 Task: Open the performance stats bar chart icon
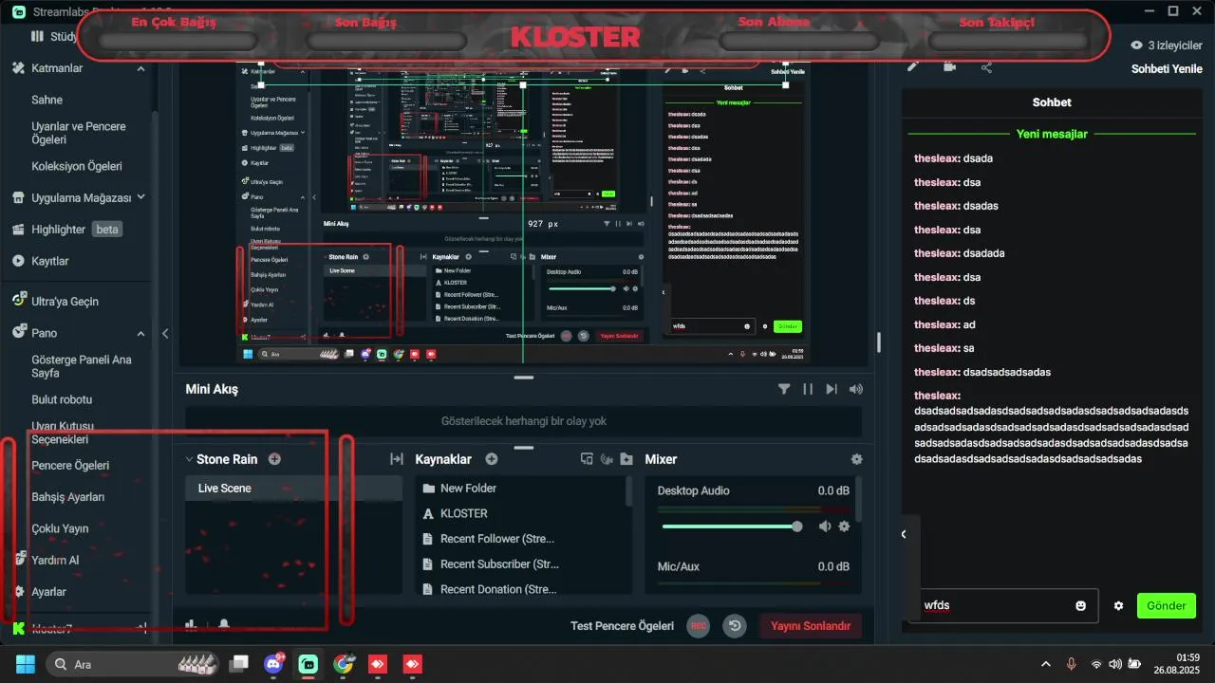(x=191, y=624)
